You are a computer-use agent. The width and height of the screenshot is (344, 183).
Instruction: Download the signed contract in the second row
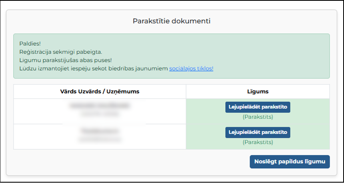(x=258, y=133)
